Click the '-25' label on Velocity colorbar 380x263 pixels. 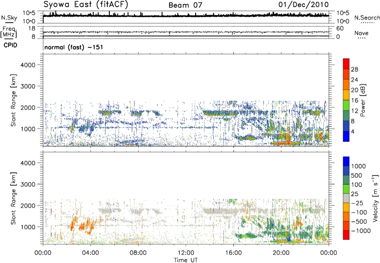click(x=357, y=203)
